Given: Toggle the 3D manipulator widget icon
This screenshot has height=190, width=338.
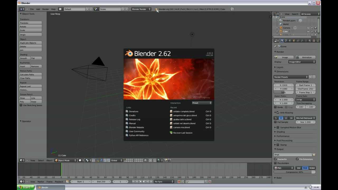Looking at the screenshot, I should pos(98,160).
